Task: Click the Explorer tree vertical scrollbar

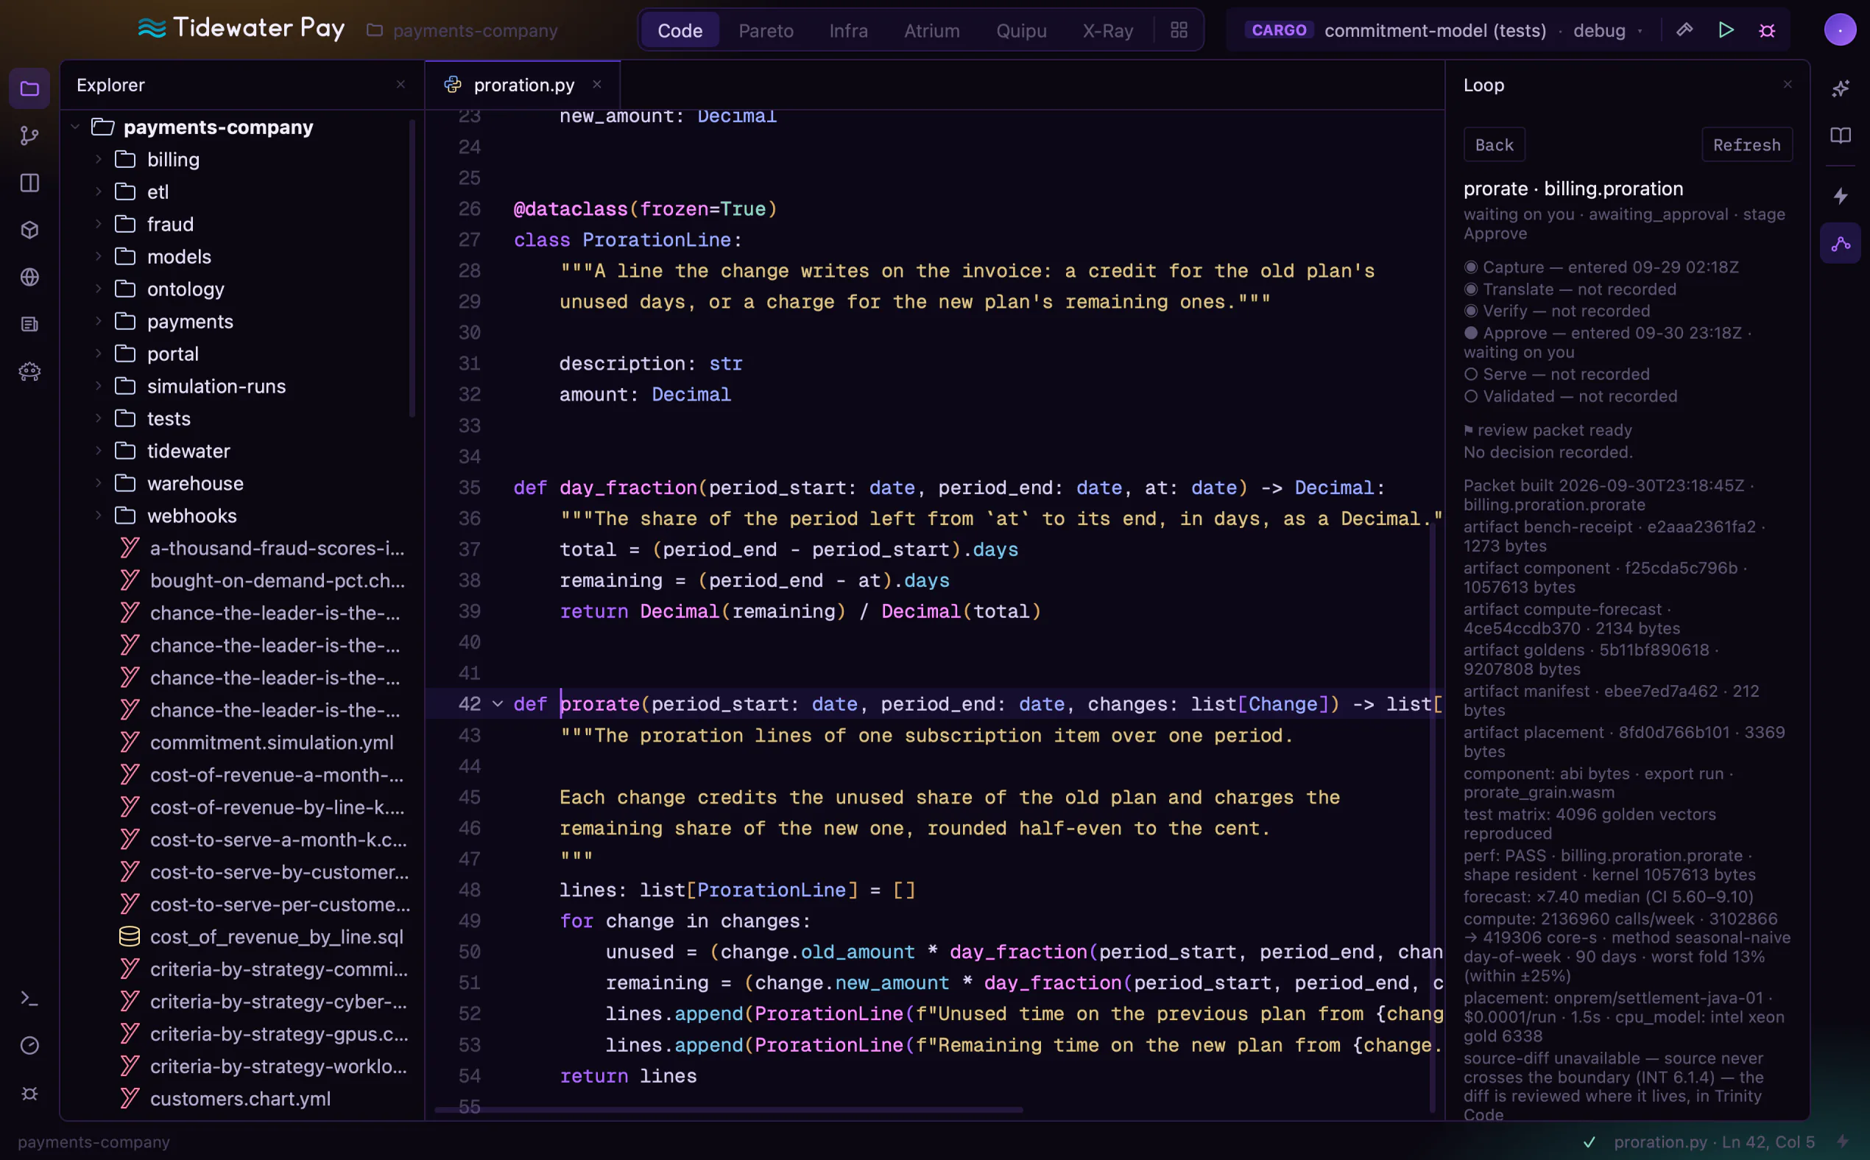Action: 412,269
